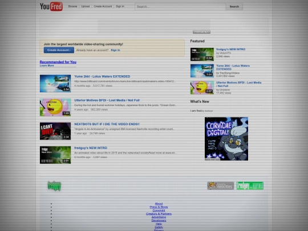Focus the Search input field
This screenshot has width=308, height=231.
tap(180, 7)
